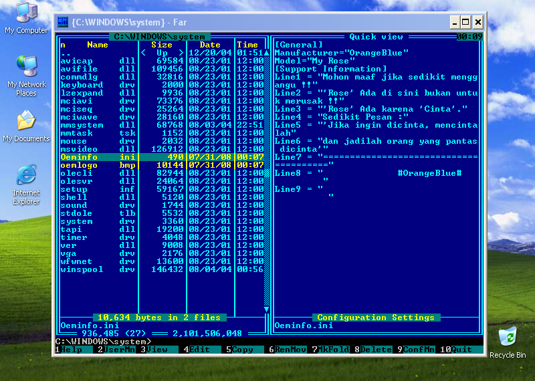Open the Recycle Bin icon
Screen dimensions: 535x381
point(508,342)
